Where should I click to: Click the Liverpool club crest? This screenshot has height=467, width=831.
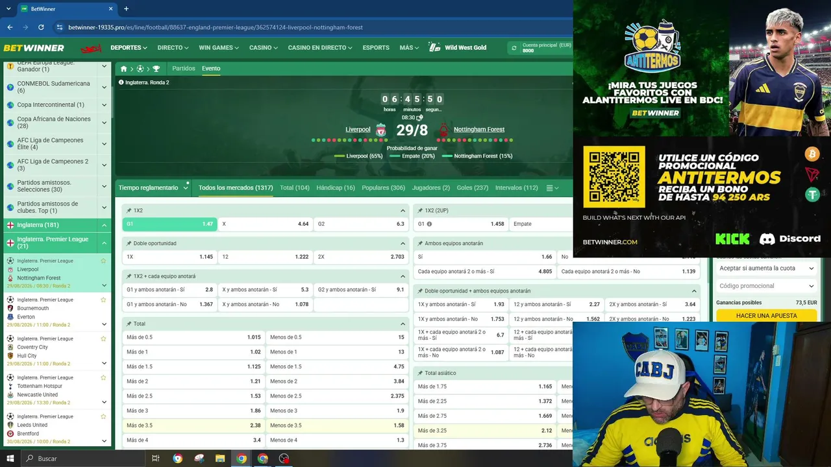(381, 130)
